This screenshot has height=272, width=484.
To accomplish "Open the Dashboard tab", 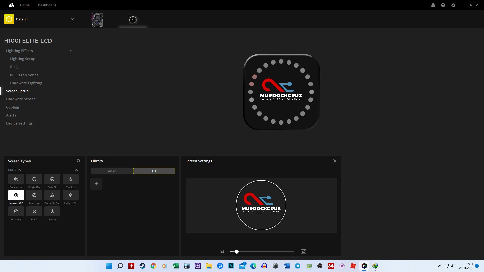I will pyautogui.click(x=47, y=5).
